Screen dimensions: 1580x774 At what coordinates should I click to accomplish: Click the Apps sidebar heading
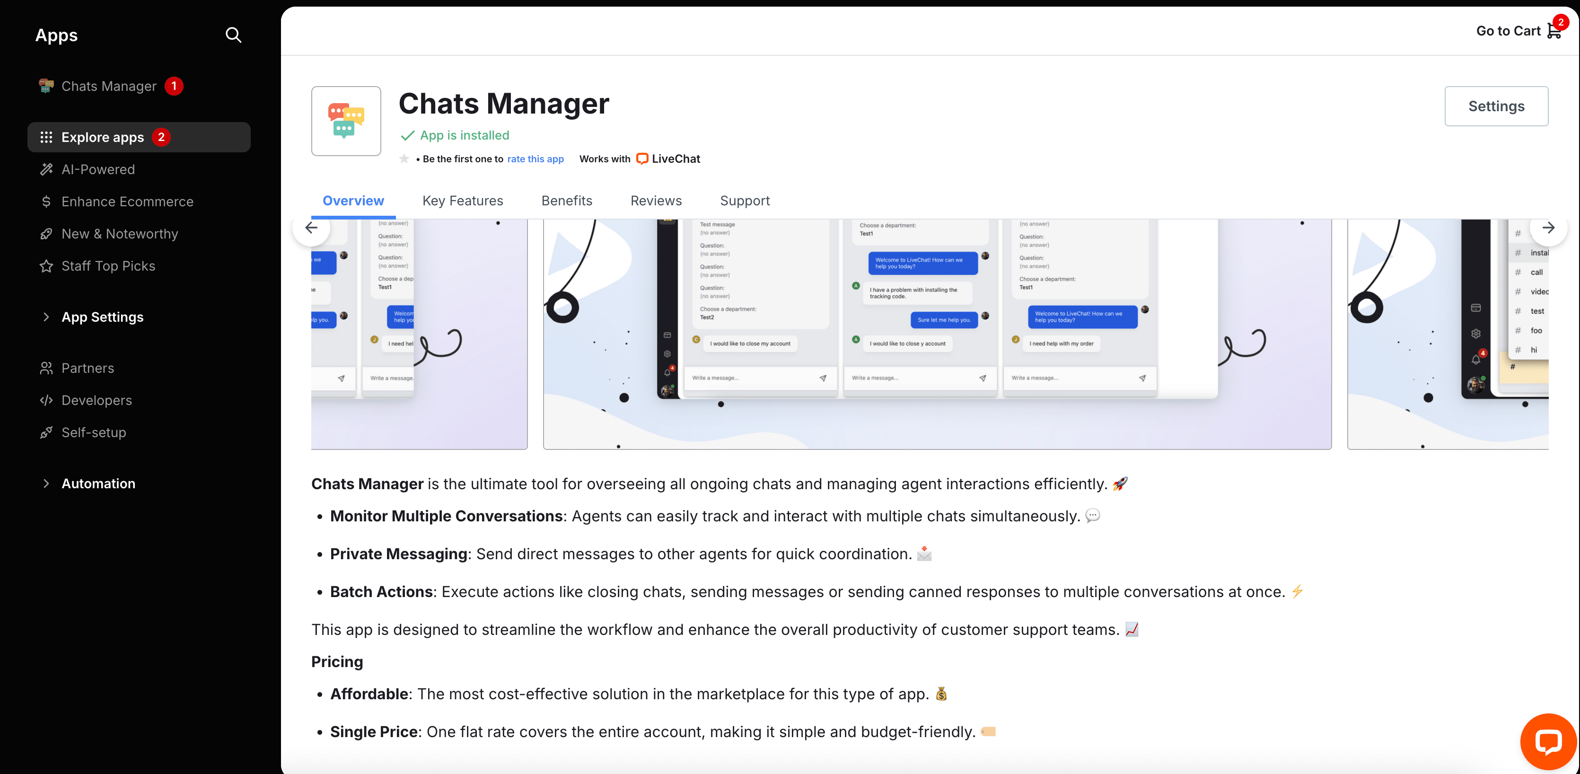(56, 35)
